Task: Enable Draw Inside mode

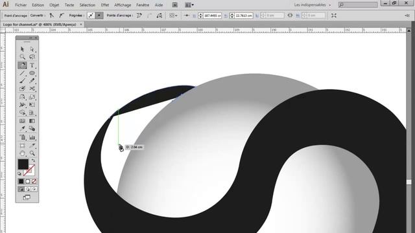Action: click(34, 190)
